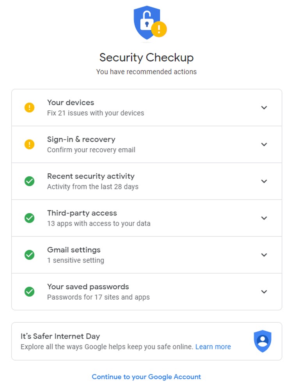The image size is (296, 384).
Task: Open the Learn more link
Action: click(x=213, y=347)
